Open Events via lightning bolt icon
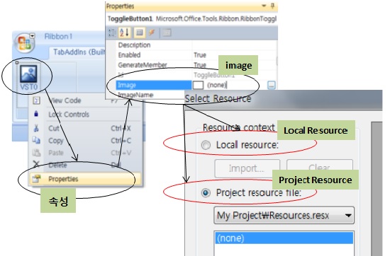Viewport: 390px width, 256px height. tap(152, 33)
